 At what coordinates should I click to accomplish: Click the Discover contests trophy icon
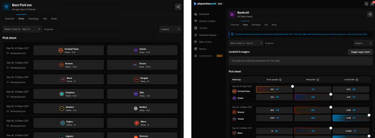coord(196,21)
